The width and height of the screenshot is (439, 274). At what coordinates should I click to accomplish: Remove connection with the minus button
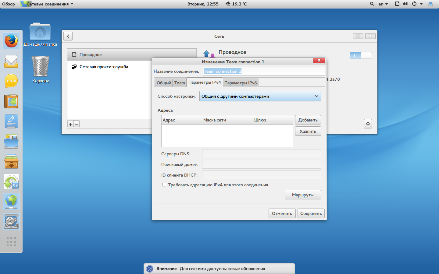77,124
